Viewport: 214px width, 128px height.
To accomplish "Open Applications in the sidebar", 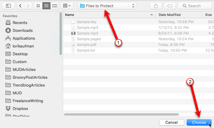I will pos(24,38).
